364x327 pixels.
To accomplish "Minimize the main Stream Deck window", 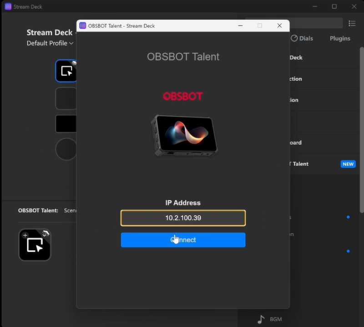I will point(315,6).
